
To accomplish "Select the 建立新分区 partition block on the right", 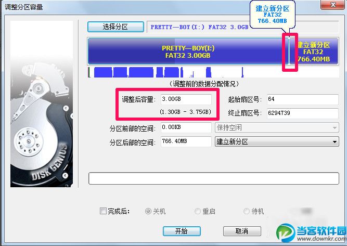I will [314, 51].
